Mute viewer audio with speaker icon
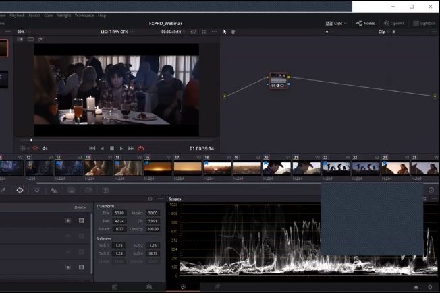 (45, 148)
